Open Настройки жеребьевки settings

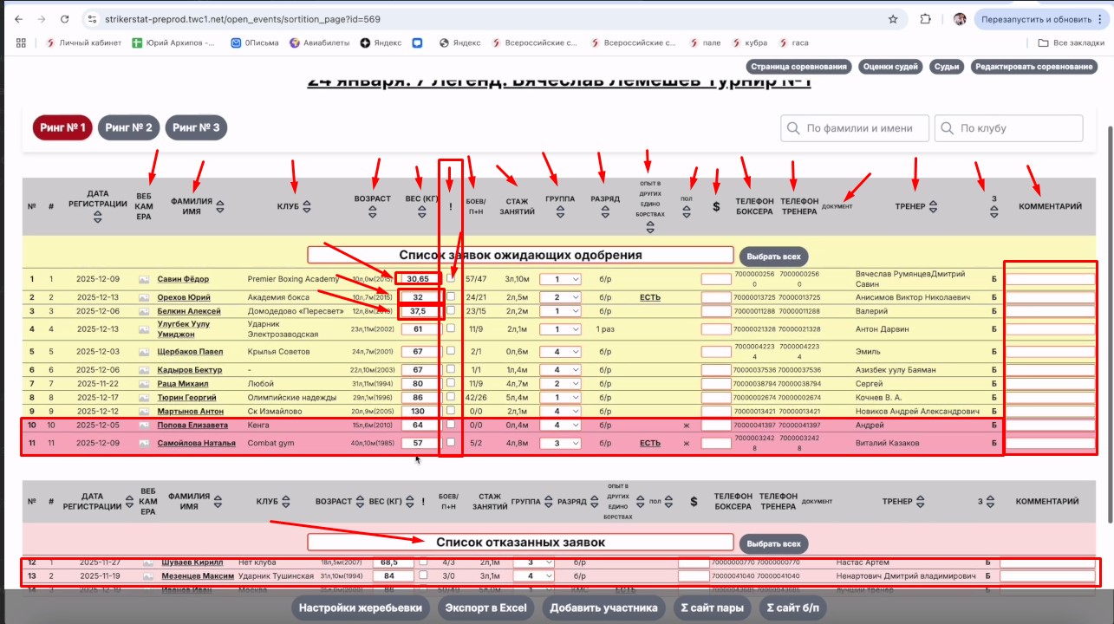click(361, 608)
